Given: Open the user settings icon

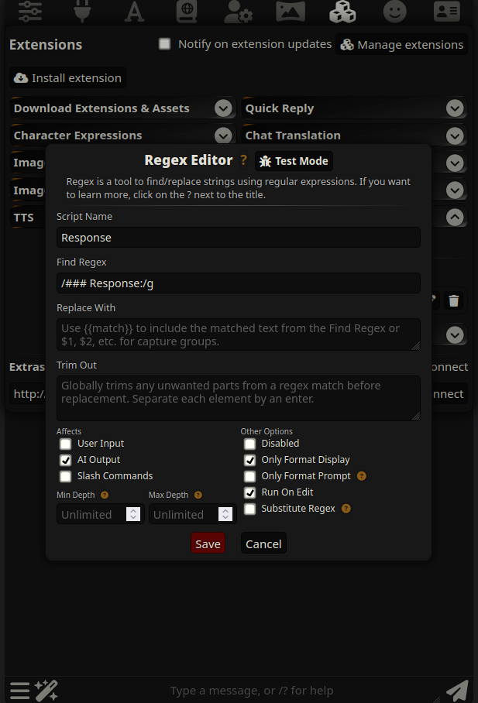Looking at the screenshot, I should tap(238, 10).
